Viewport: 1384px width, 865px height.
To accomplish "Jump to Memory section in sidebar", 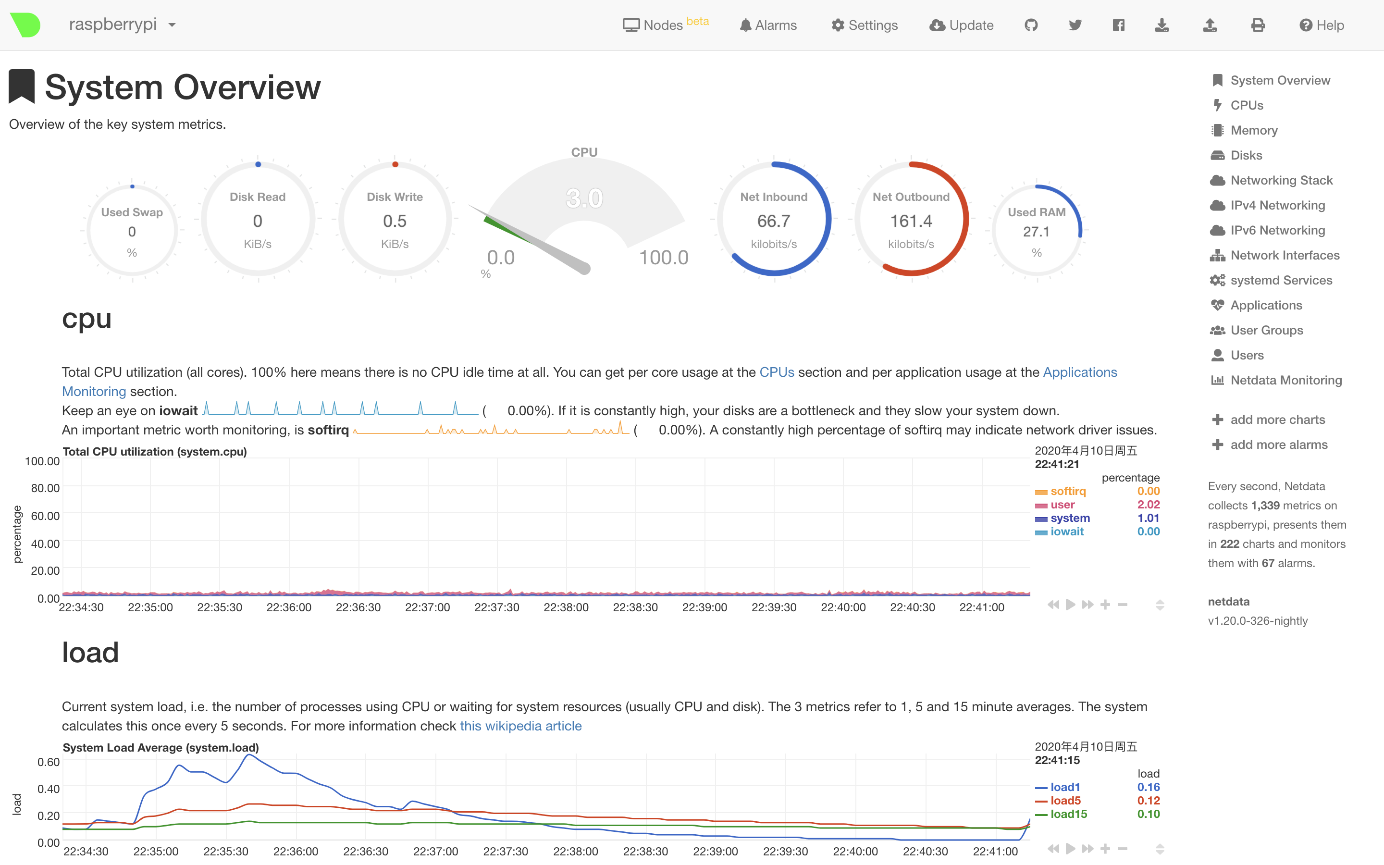I will [1244, 130].
